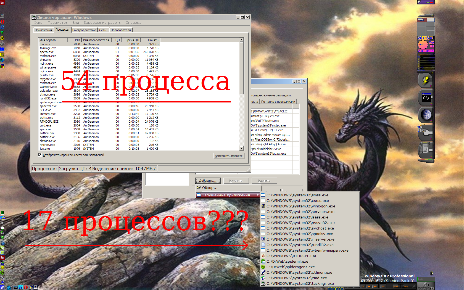Select the litestep.exe process row
The image size is (464, 290).
[x=99, y=114]
